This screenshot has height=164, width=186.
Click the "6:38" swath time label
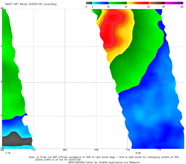[x=138, y=153]
